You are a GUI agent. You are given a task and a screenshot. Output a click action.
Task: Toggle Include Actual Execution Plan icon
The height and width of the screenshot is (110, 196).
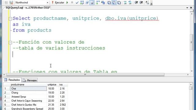[98, 2]
